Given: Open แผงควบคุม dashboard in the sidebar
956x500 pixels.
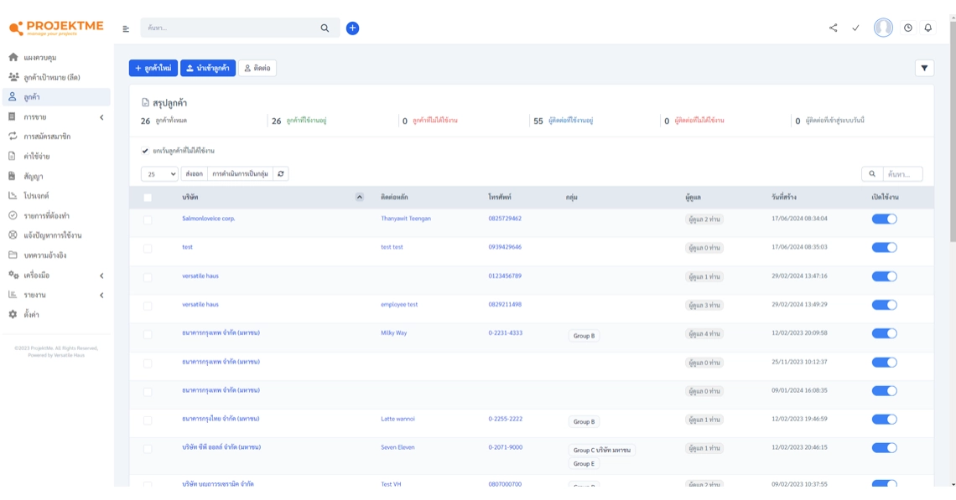Looking at the screenshot, I should click(x=40, y=58).
